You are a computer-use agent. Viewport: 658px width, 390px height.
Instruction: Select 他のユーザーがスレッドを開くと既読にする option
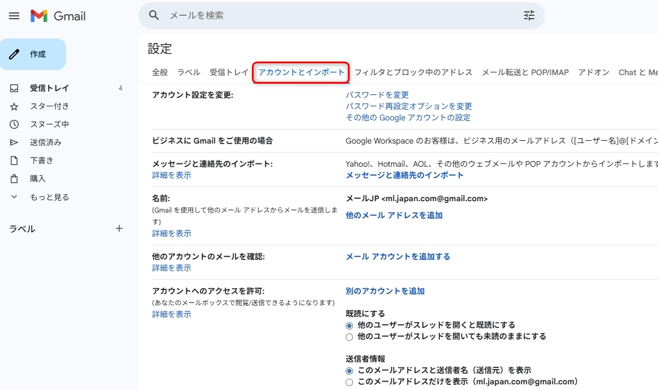coord(349,324)
